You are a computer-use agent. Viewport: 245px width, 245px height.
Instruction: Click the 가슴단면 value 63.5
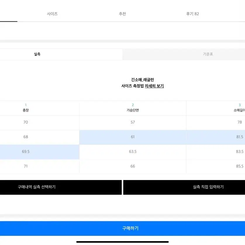pos(133,151)
